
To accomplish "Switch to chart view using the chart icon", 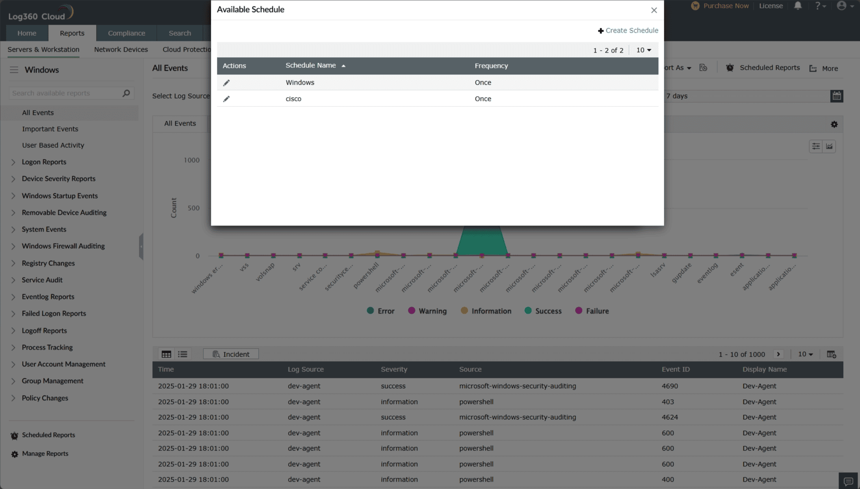I will coord(829,146).
